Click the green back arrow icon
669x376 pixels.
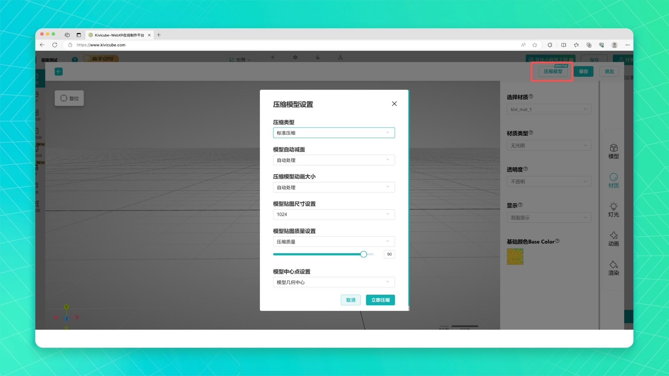click(59, 71)
